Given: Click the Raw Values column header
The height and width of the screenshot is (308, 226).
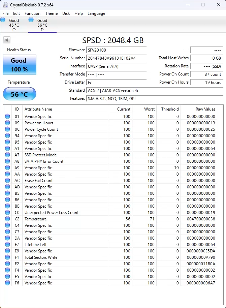Looking at the screenshot, I should pyautogui.click(x=205, y=109).
